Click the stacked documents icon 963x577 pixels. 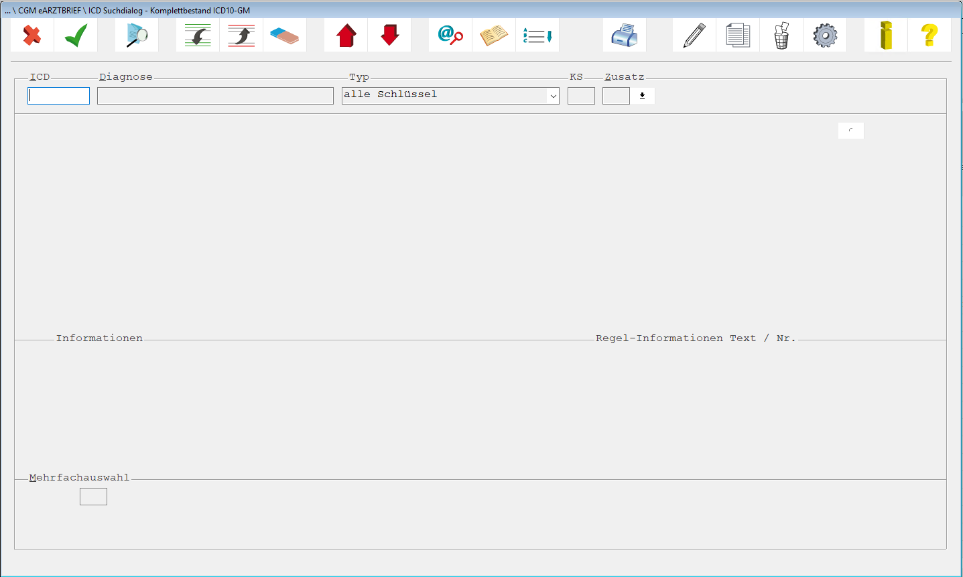738,35
